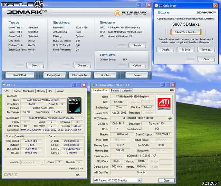
Task: Open the Processor #1 selection dropdown
Action: 42,162
